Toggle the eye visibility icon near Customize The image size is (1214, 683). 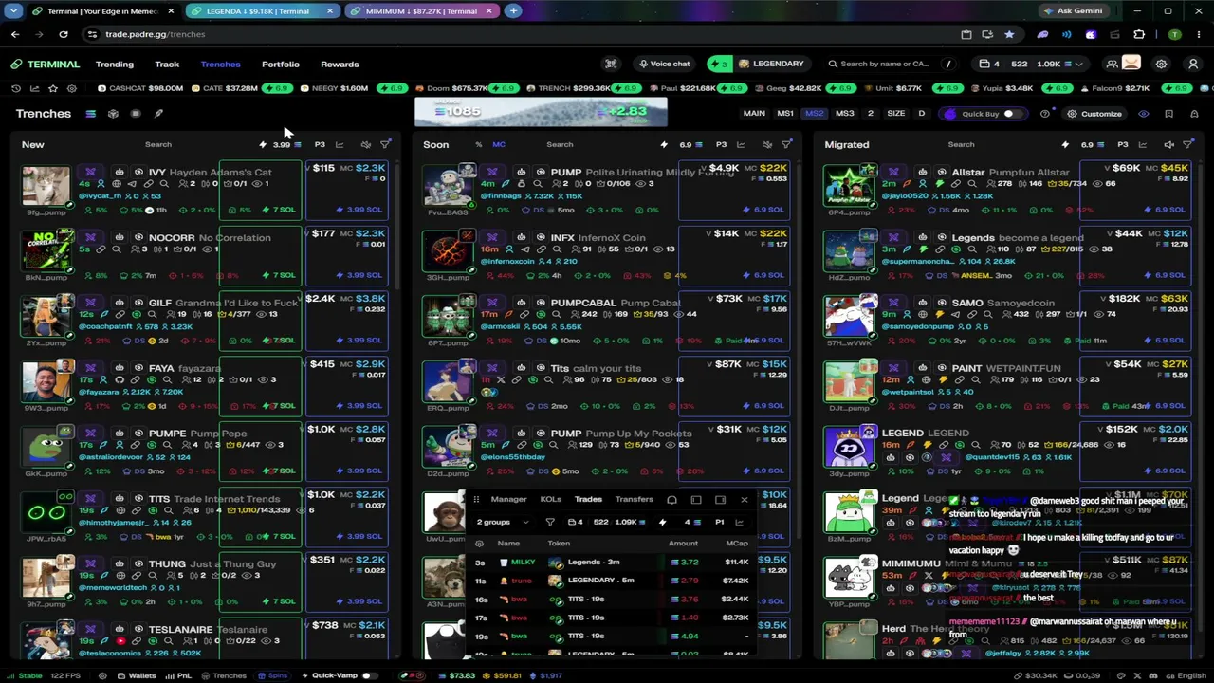coord(1144,114)
